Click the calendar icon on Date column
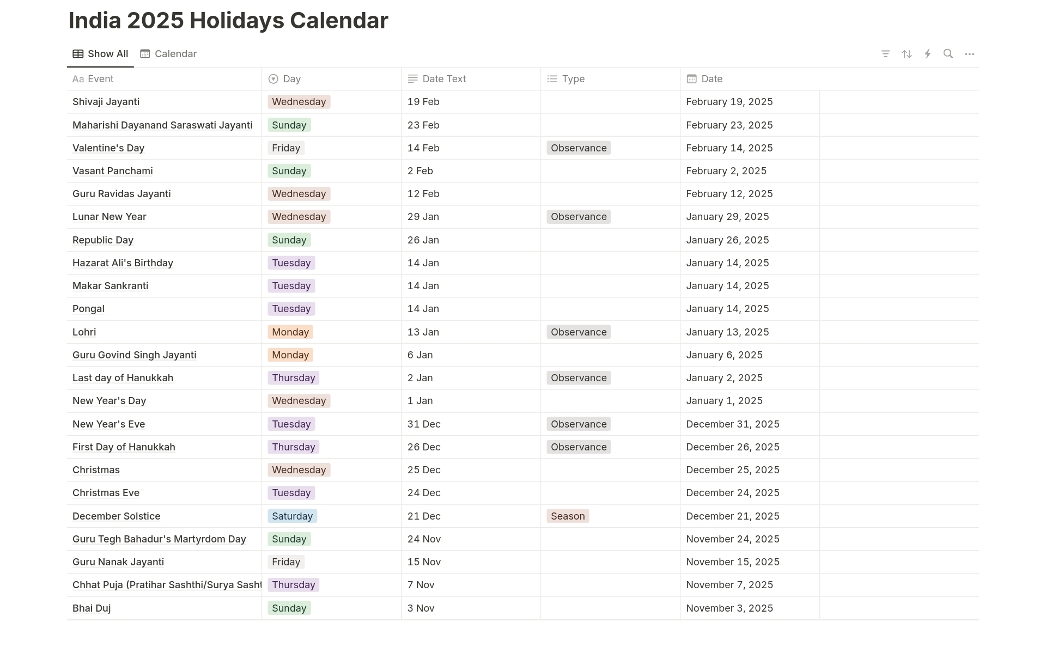Image resolution: width=1046 pixels, height=653 pixels. click(691, 79)
